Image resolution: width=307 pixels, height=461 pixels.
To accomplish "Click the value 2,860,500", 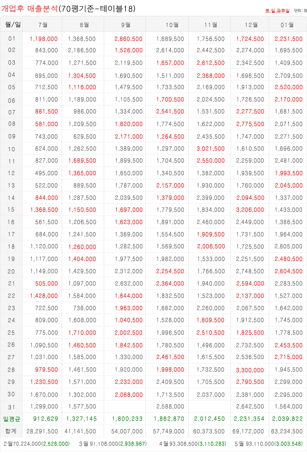I will click(128, 39).
